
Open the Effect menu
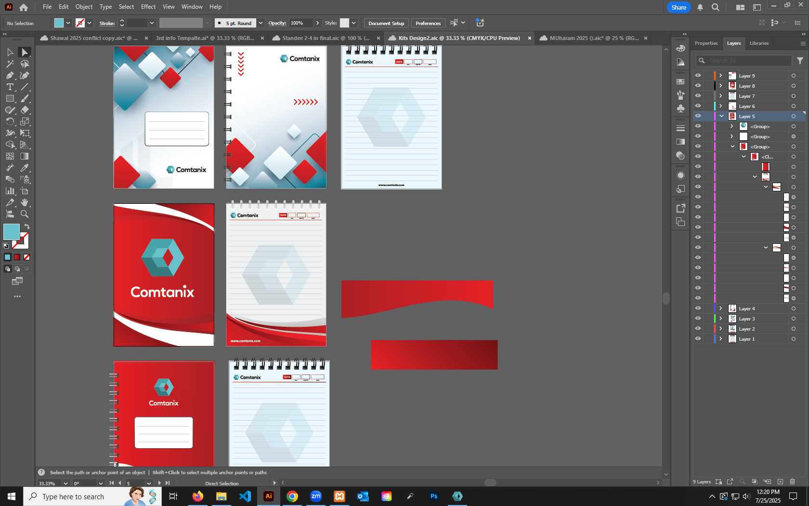tap(148, 7)
